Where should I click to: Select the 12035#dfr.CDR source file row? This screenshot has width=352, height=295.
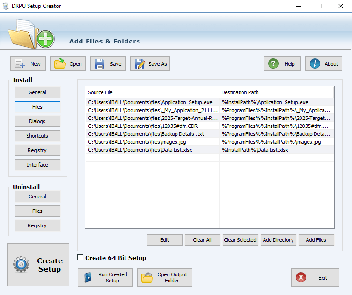(152, 126)
